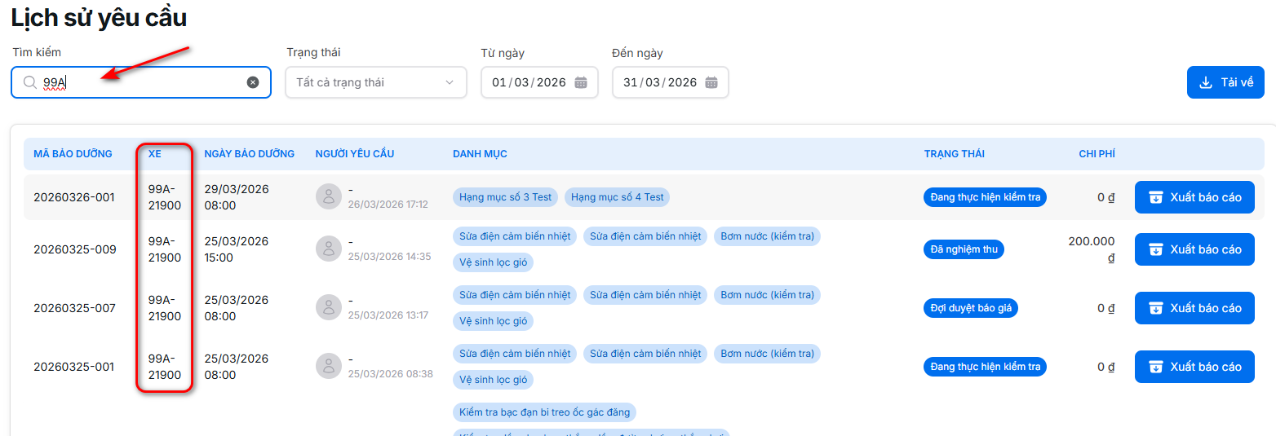Export report for maintenance 20260325-009
The image size is (1276, 436).
point(1194,249)
